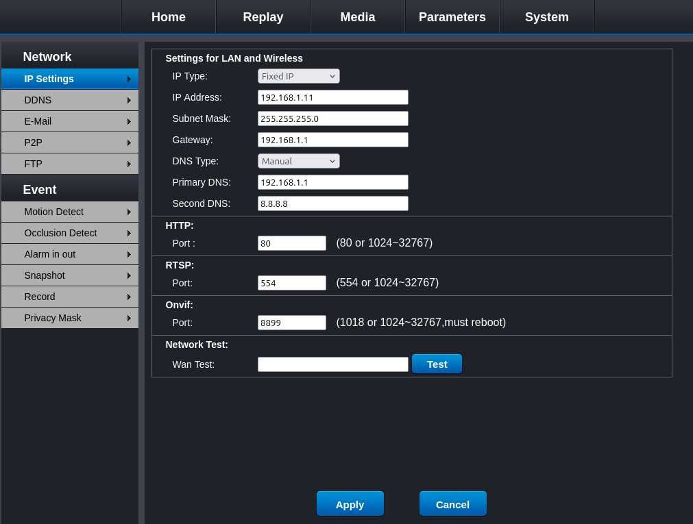
Task: Click the HTTP Port field
Action: [292, 243]
